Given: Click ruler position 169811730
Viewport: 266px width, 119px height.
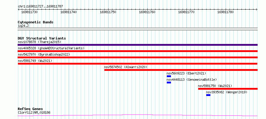Looking at the screenshot, I should click(30, 12).
